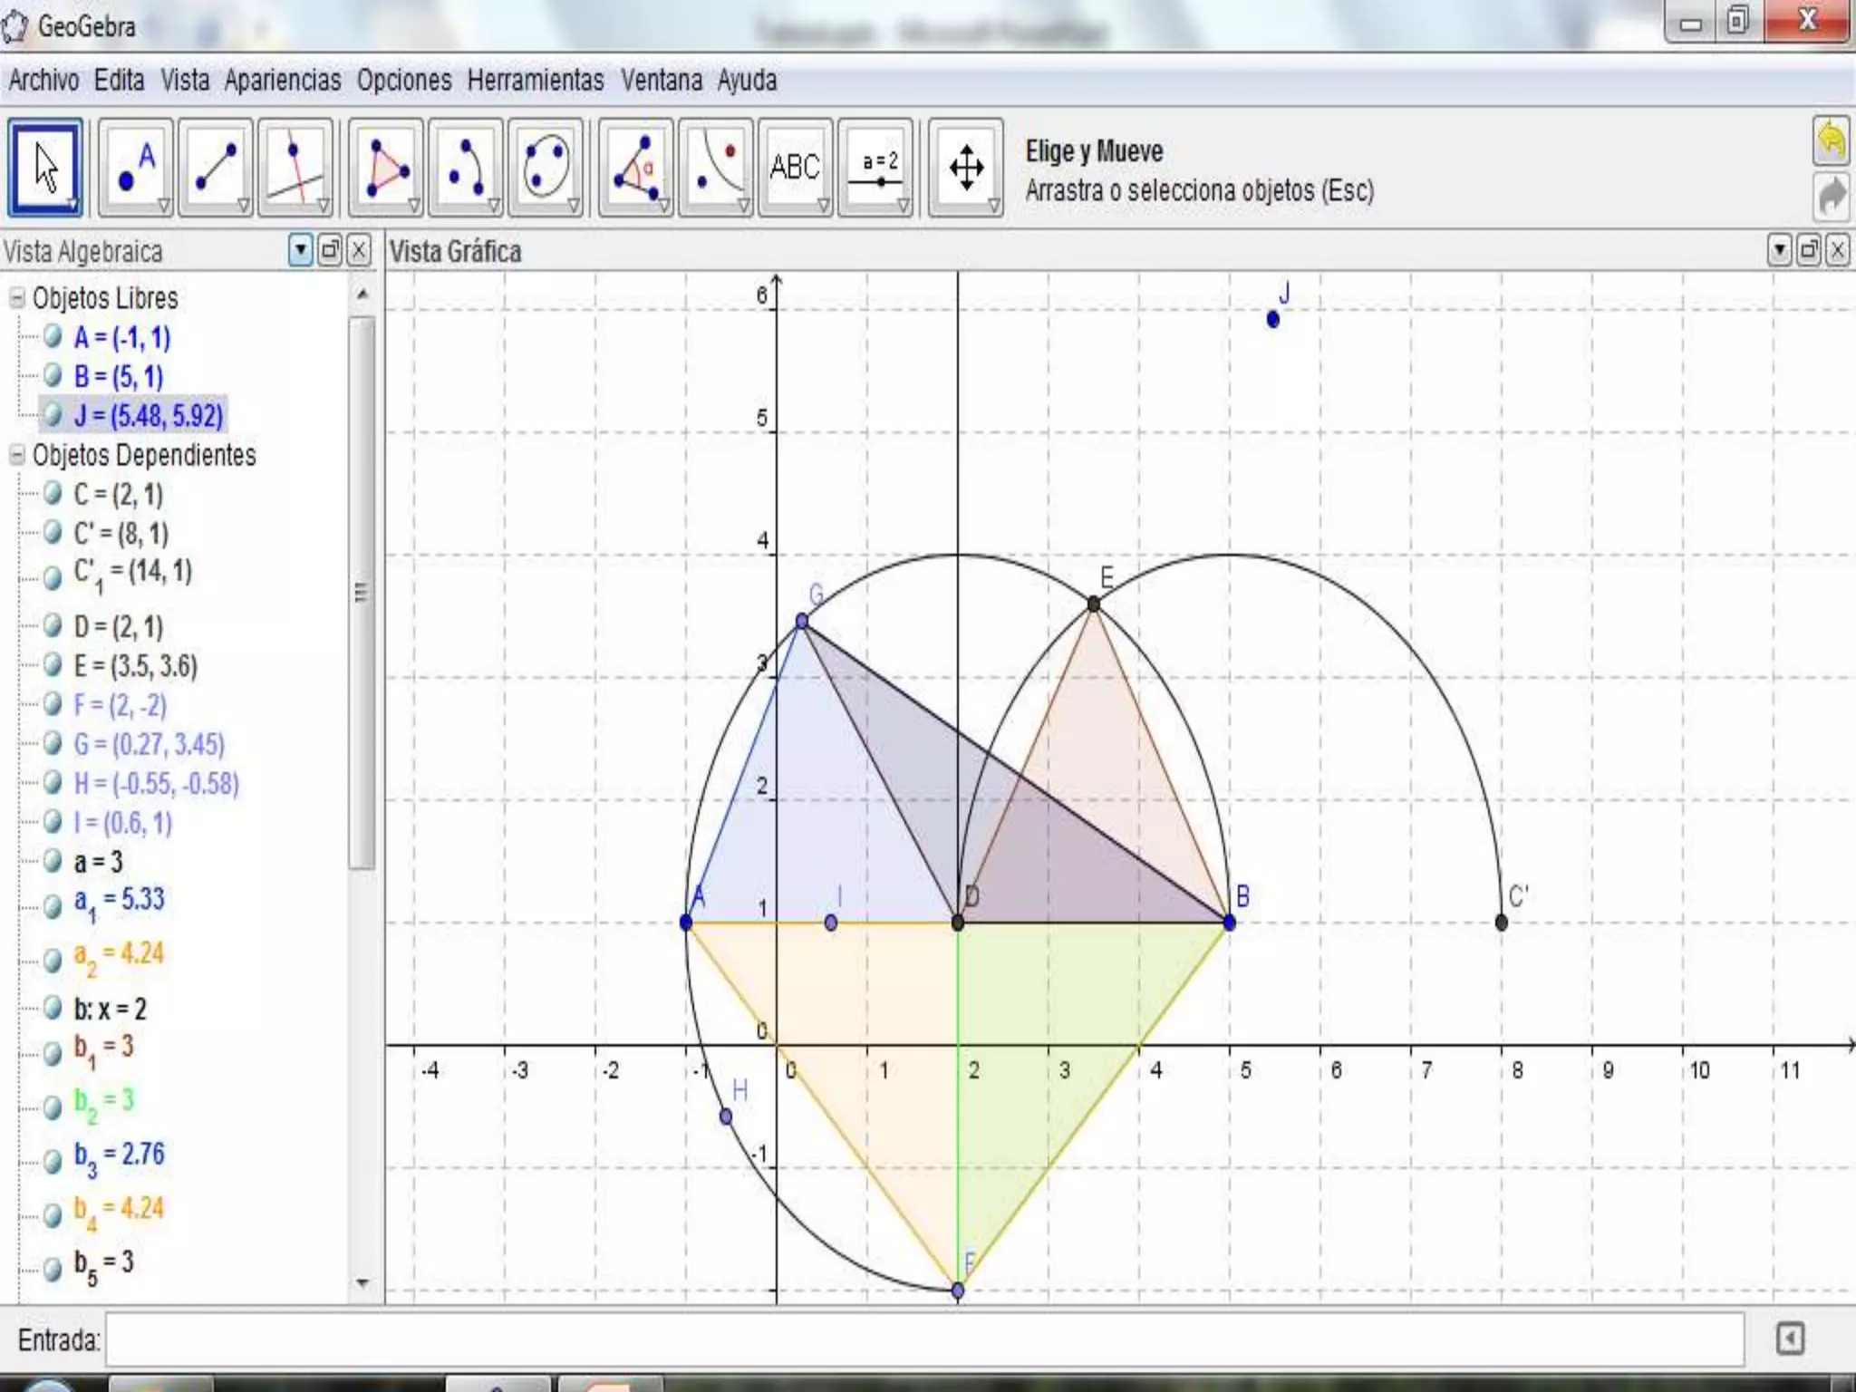The image size is (1856, 1392).
Task: Select the Perpendicular Line tool
Action: point(295,168)
